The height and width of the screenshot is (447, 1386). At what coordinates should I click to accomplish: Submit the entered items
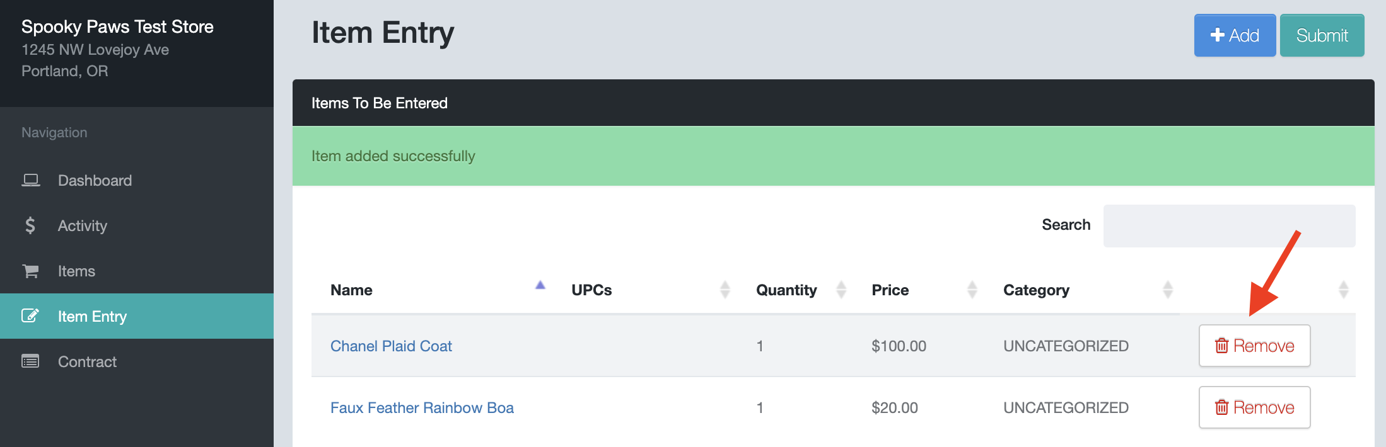click(x=1322, y=35)
